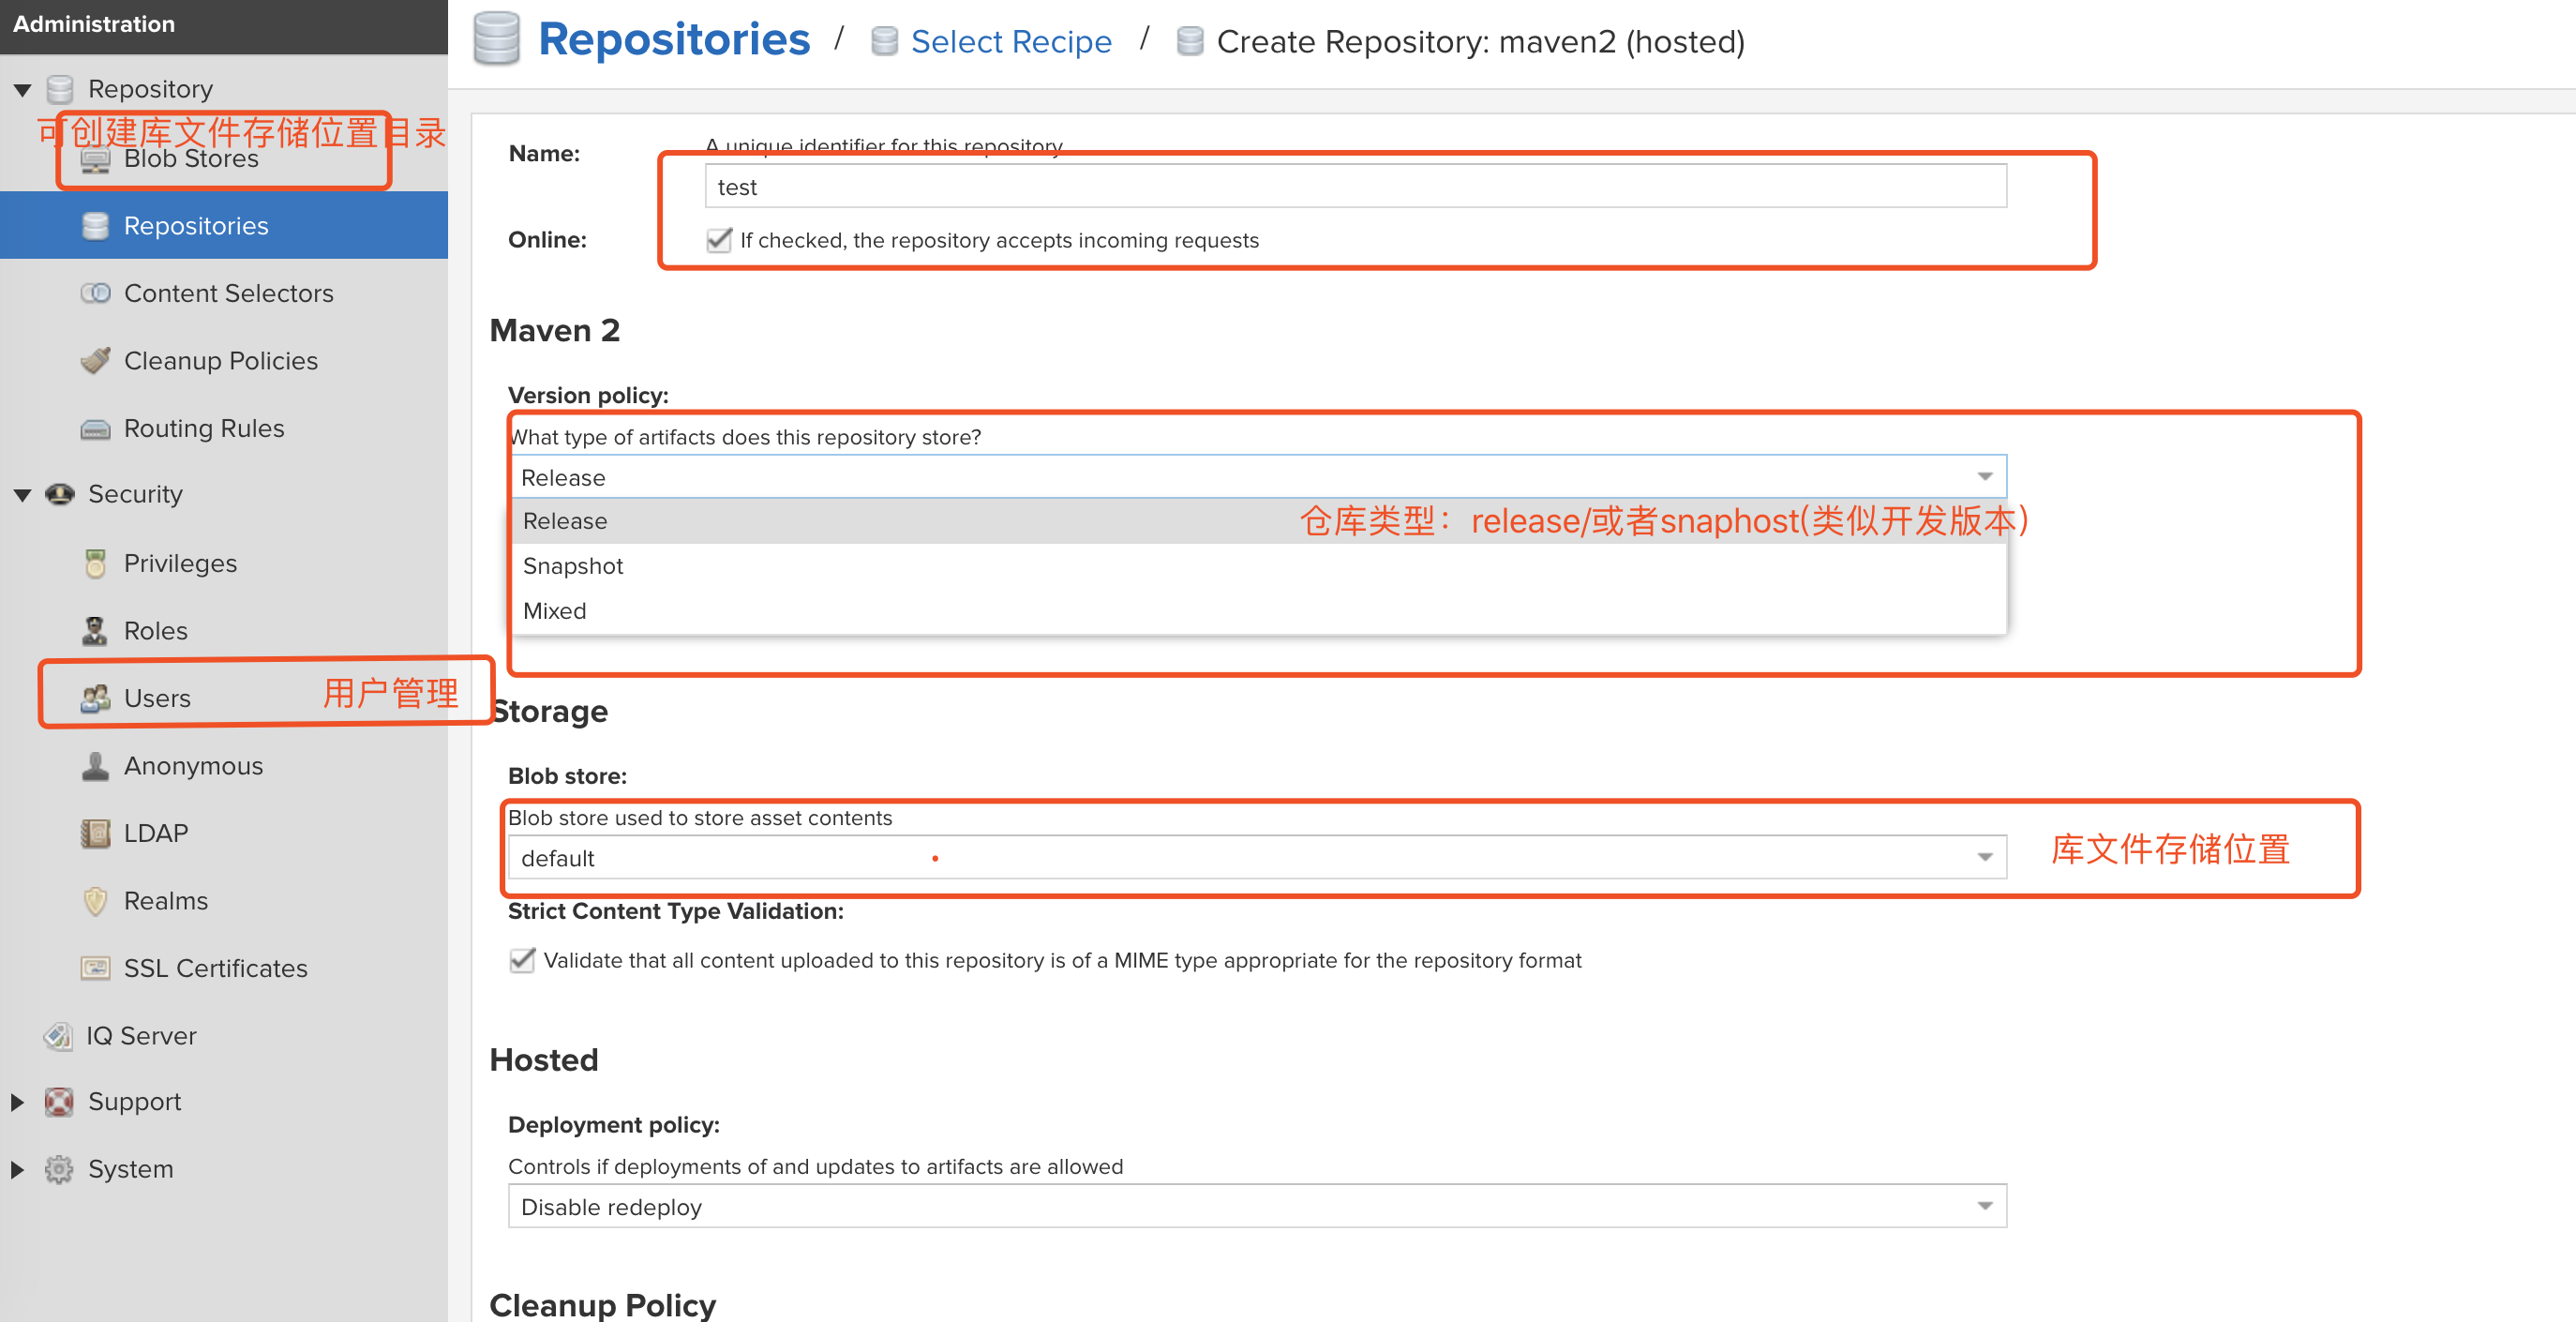Open the Blob store dropdown
The height and width of the screenshot is (1322, 2576).
click(1984, 858)
